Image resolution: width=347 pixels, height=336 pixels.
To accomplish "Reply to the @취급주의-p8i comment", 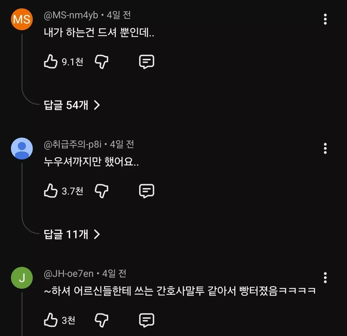I will click(147, 191).
